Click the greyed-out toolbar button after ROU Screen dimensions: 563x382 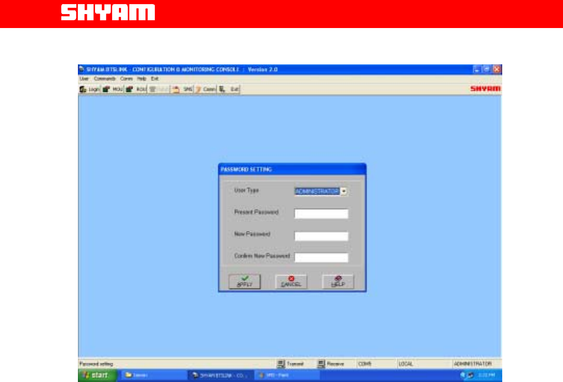[159, 89]
